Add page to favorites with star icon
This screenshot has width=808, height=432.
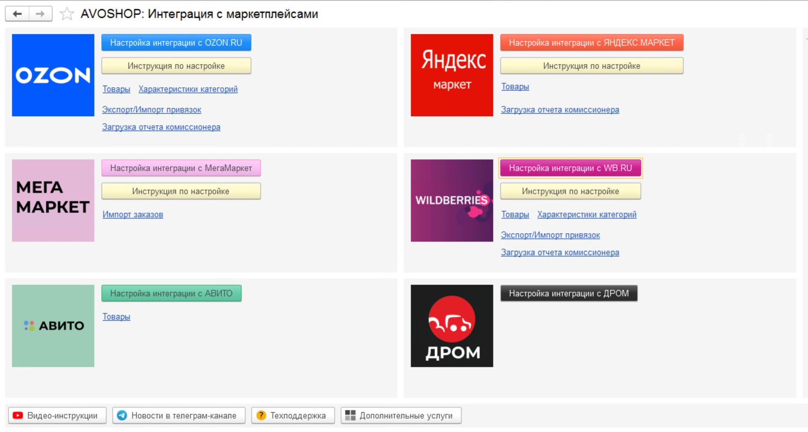66,14
